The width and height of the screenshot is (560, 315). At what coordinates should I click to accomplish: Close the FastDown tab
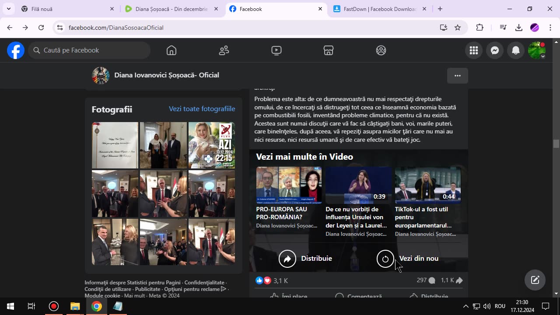424,9
